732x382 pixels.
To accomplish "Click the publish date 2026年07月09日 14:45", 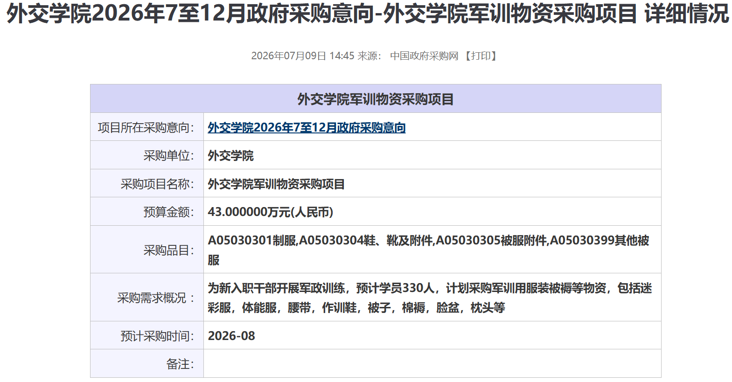I will coord(303,56).
